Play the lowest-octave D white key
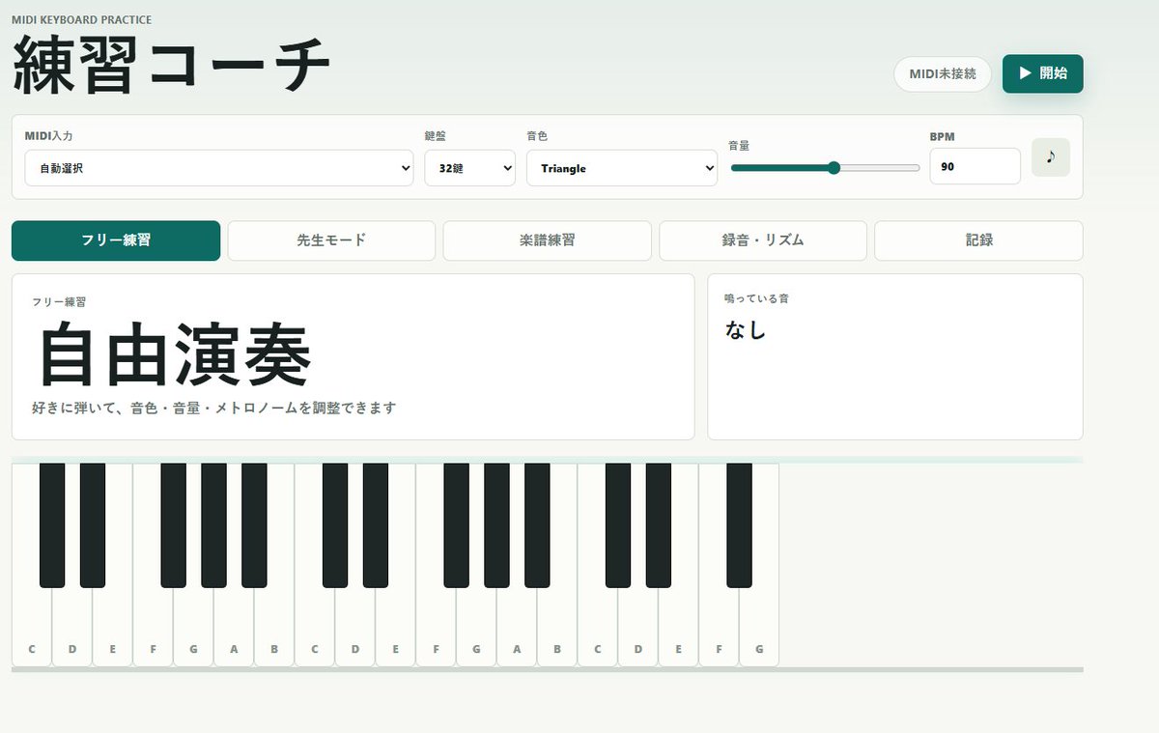The width and height of the screenshot is (1159, 733). (72, 628)
